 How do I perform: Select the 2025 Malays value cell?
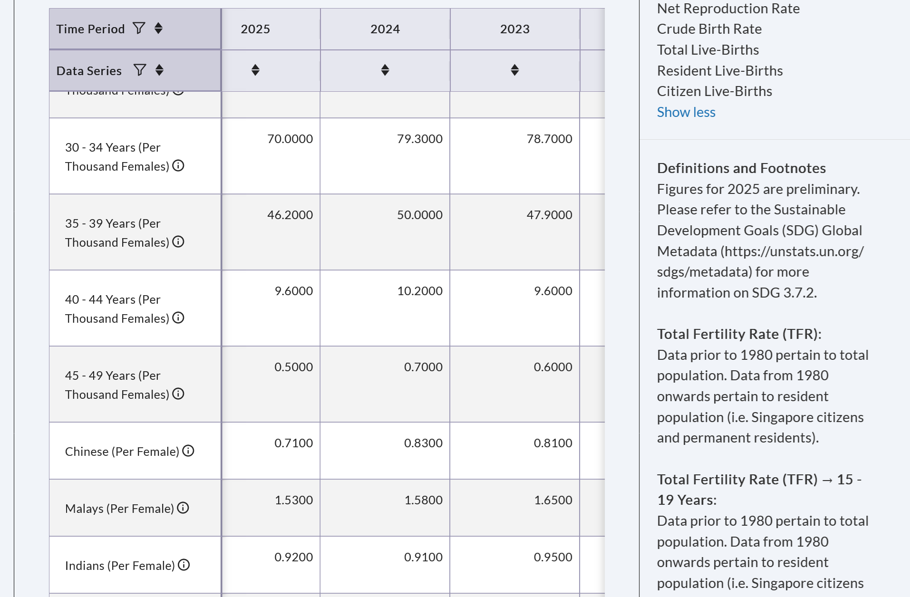(293, 500)
